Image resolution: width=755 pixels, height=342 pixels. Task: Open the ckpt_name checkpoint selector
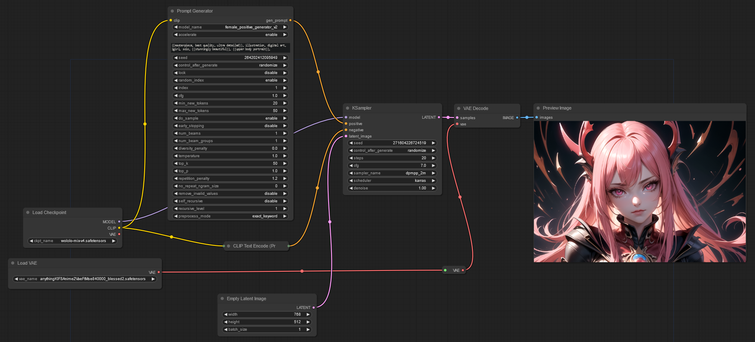[x=72, y=241]
